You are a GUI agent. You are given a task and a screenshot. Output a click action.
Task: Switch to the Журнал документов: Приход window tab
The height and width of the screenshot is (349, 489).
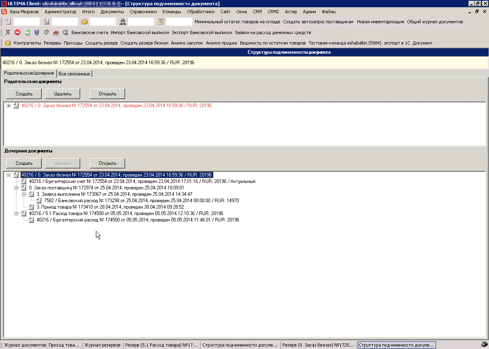42,345
